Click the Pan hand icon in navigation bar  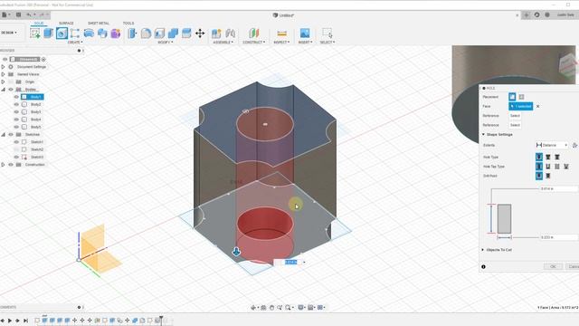point(271,308)
